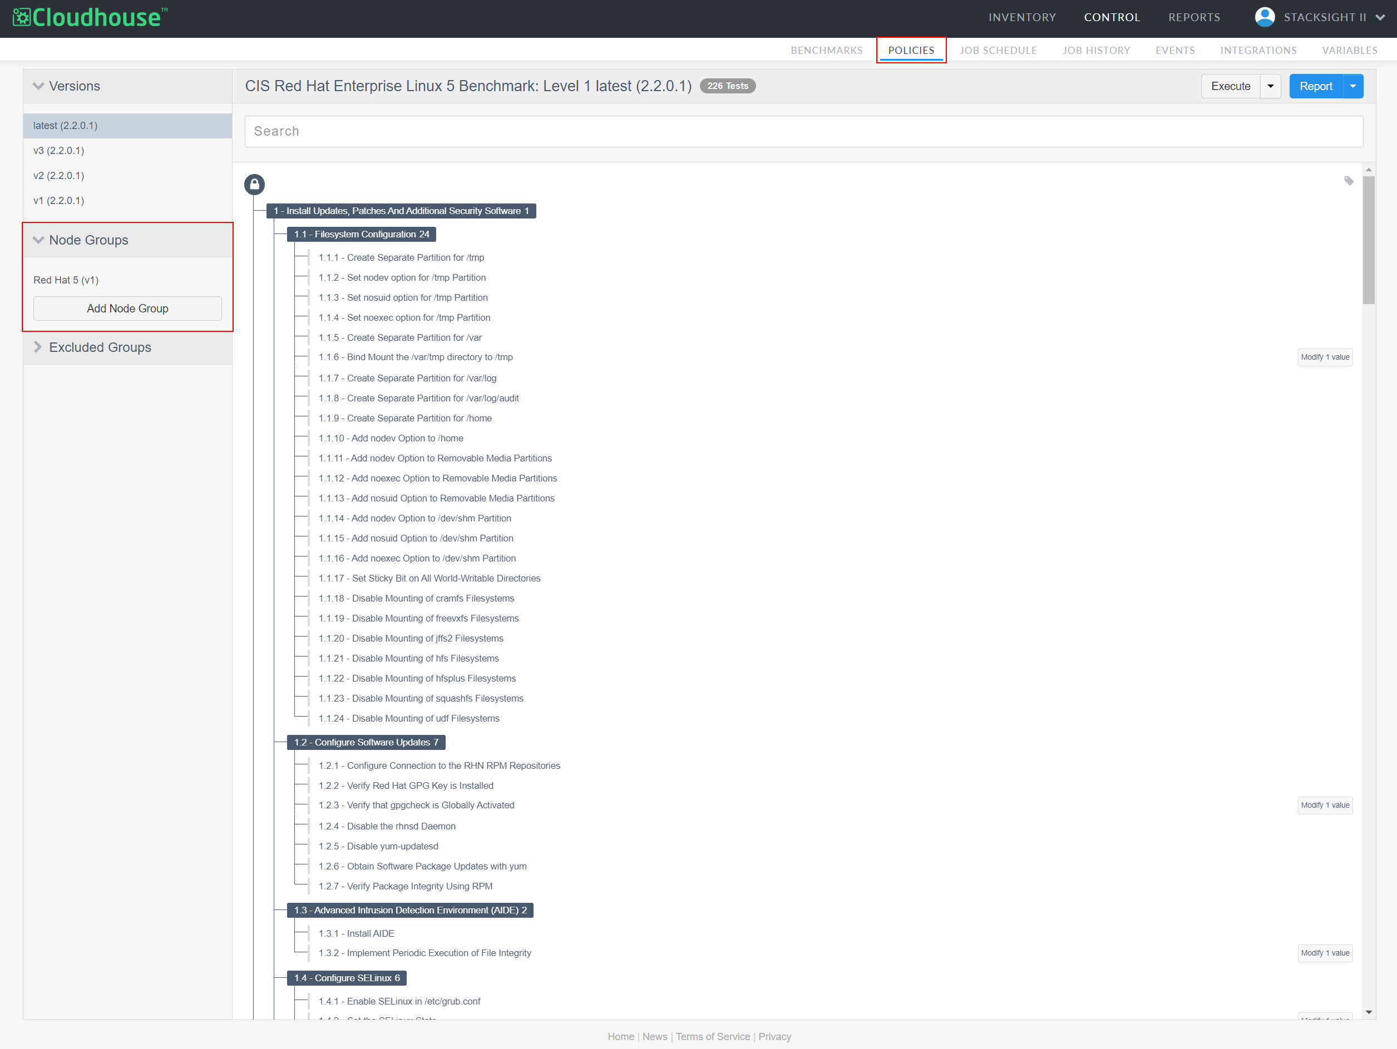Select test 1.1.2 Set nodev option

[x=402, y=278]
